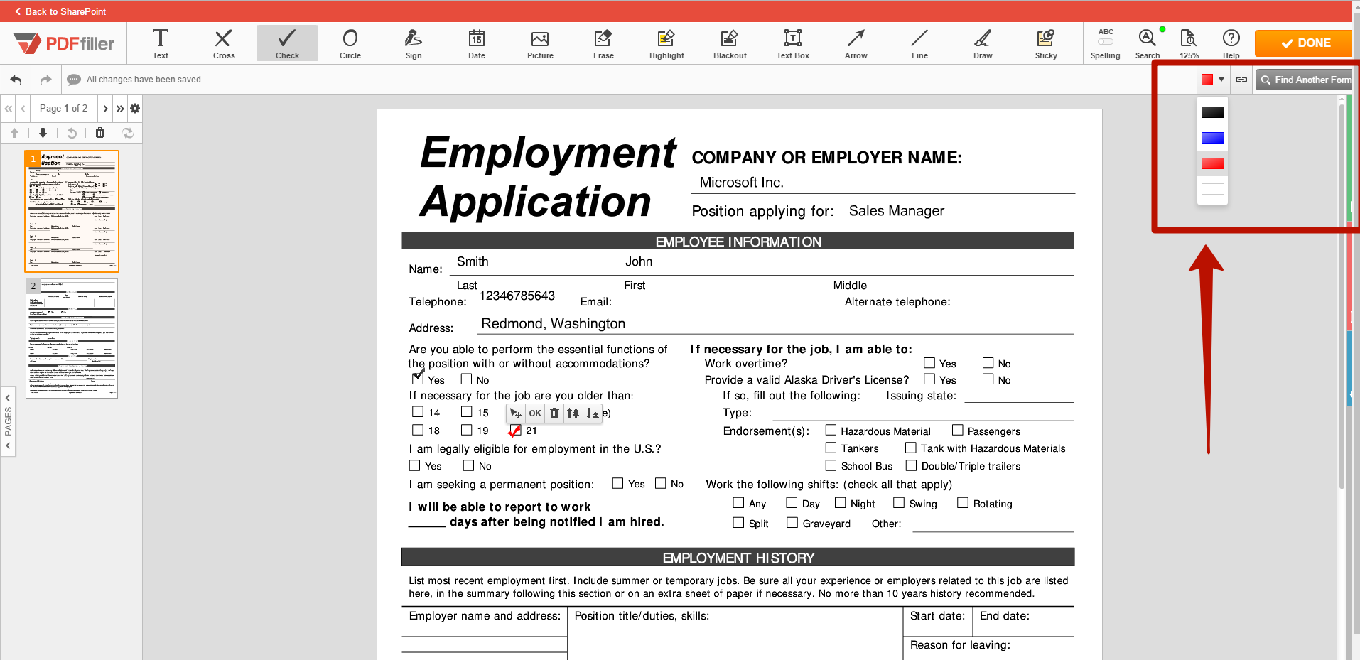The width and height of the screenshot is (1360, 660).
Task: Activate the Highlight tool
Action: coord(666,43)
